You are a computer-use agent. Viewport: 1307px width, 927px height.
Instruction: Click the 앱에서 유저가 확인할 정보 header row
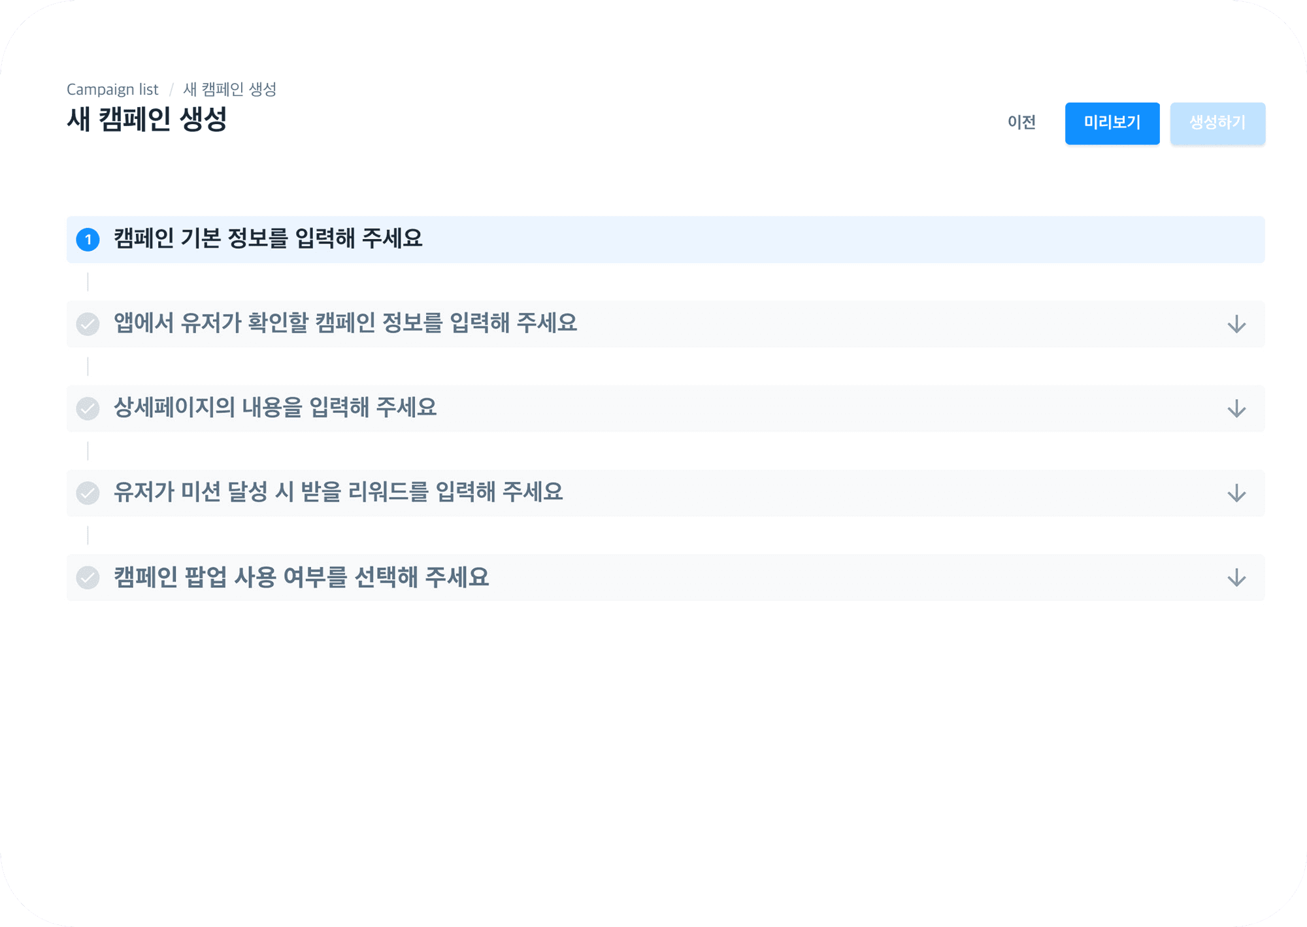click(345, 324)
